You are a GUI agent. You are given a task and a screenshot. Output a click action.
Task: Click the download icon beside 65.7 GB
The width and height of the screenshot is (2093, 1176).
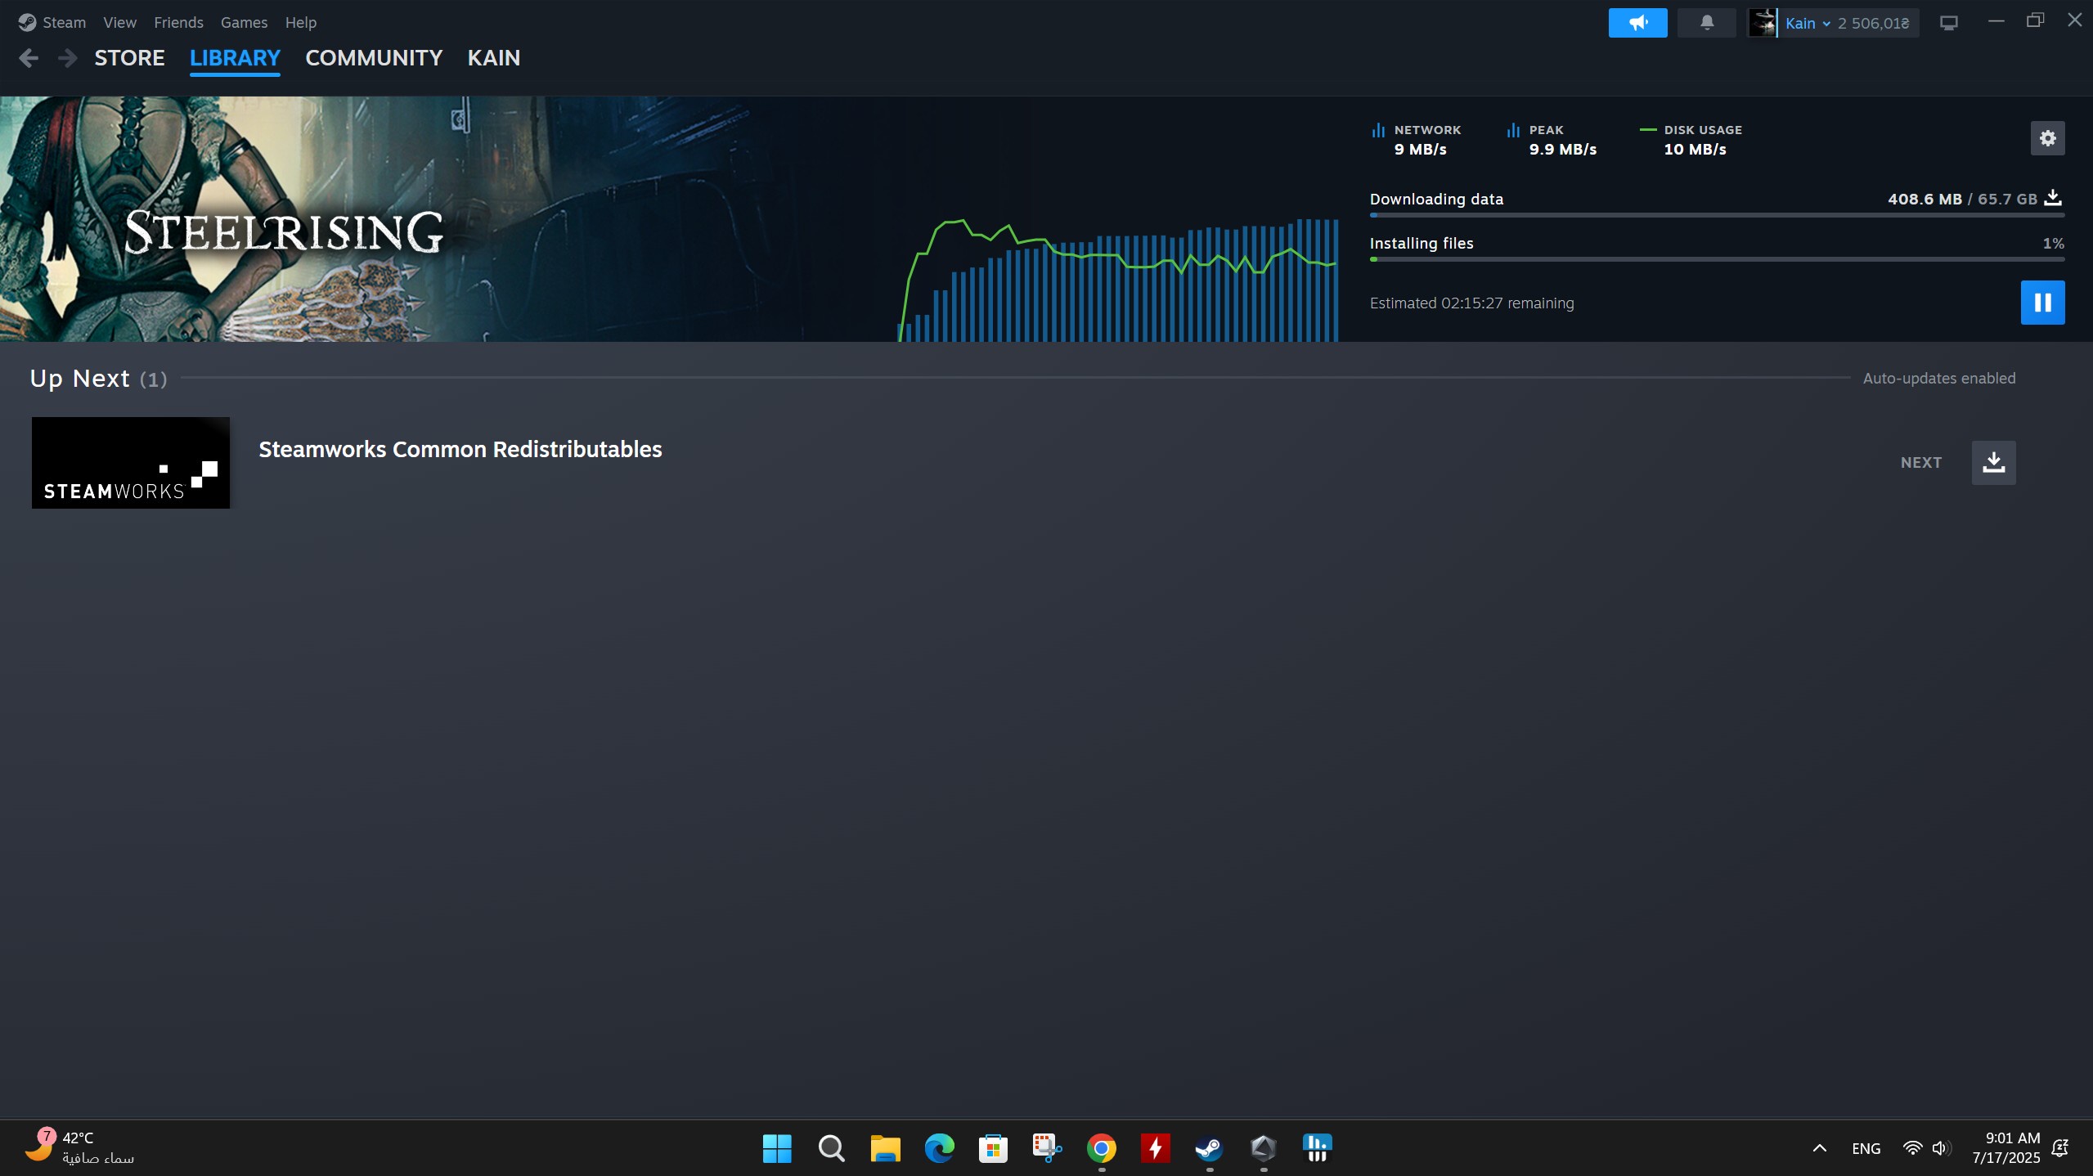[x=2053, y=198]
